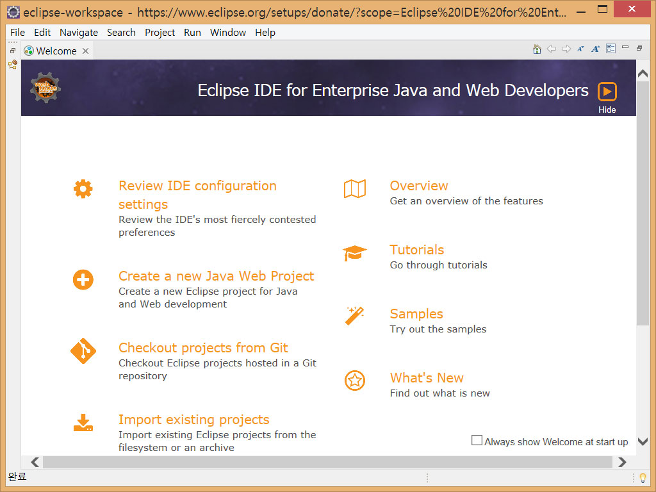
Task: Open Create a new Java Web Project
Action: 217,276
